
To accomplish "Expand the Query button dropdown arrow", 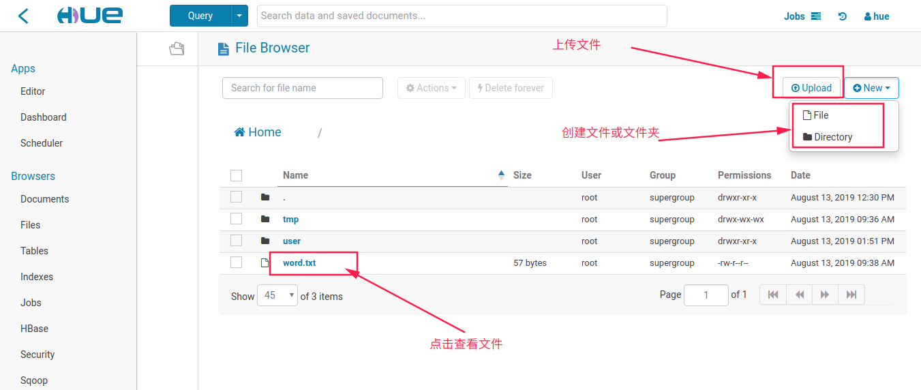I will pos(240,16).
